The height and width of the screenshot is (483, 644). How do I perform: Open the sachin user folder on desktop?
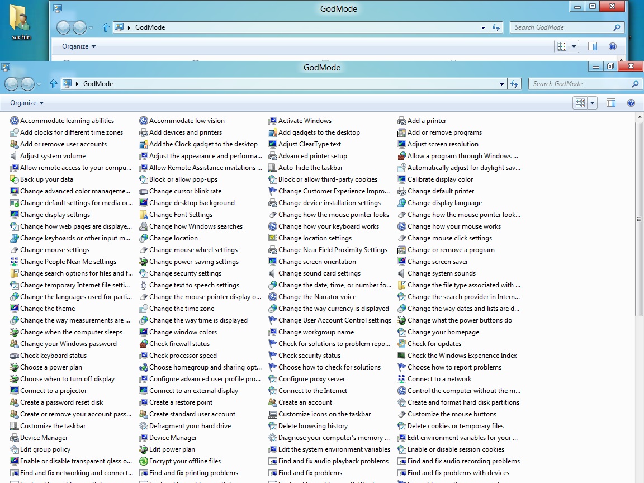click(x=21, y=22)
